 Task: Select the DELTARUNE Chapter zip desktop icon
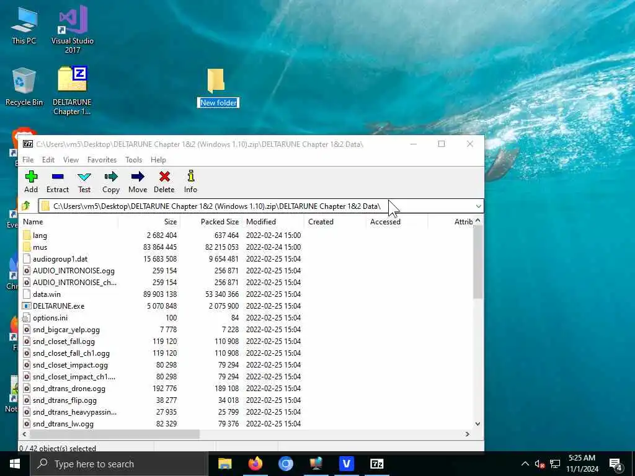coord(72,91)
